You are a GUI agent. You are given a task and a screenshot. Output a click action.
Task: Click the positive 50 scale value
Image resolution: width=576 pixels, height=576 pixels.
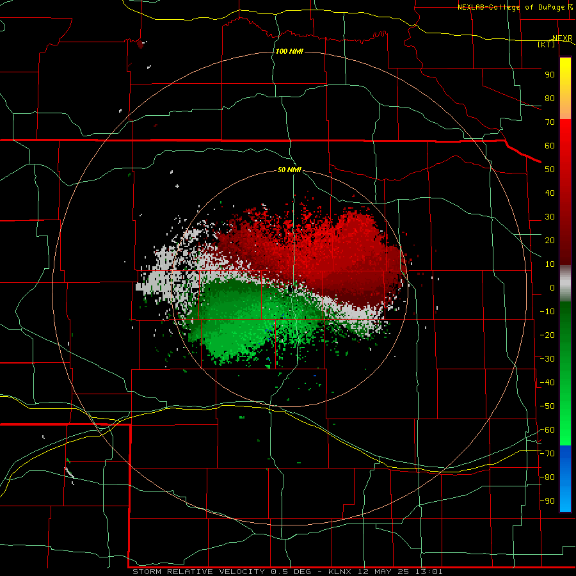550,170
